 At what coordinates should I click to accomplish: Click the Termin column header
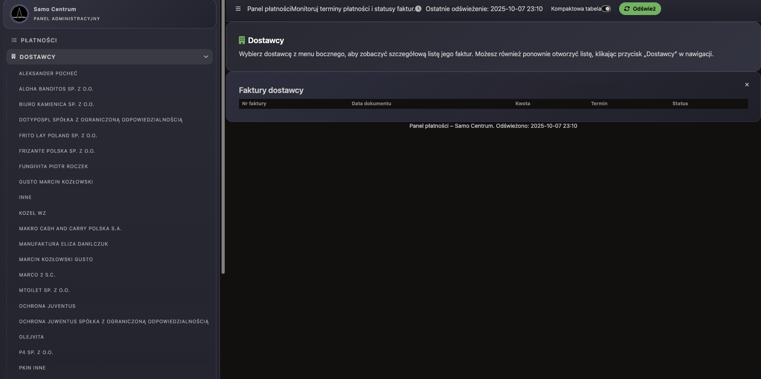tap(599, 104)
